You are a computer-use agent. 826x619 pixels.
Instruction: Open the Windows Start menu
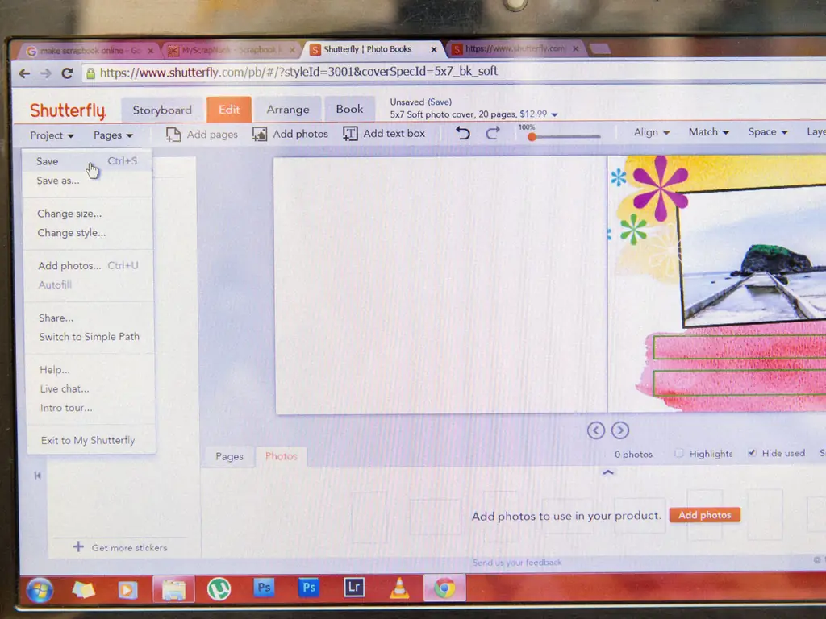pos(40,589)
